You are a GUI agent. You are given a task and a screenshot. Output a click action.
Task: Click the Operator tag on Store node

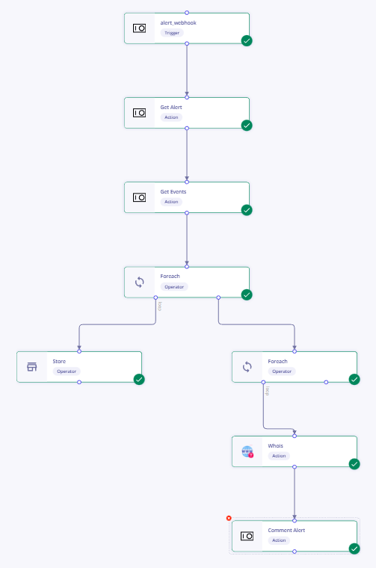tap(67, 371)
